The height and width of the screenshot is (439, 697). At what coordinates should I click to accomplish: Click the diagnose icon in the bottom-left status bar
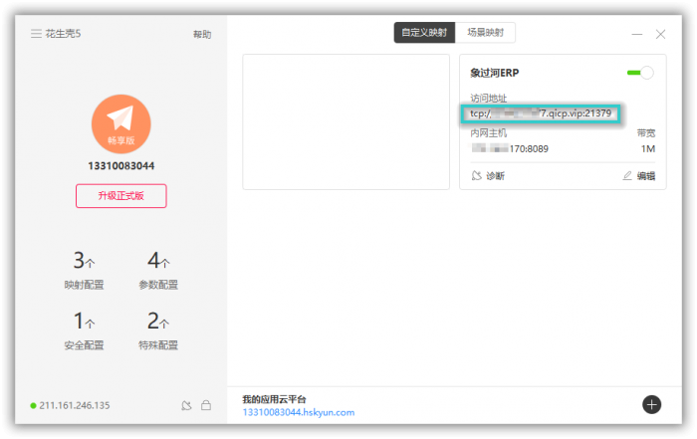click(x=187, y=405)
